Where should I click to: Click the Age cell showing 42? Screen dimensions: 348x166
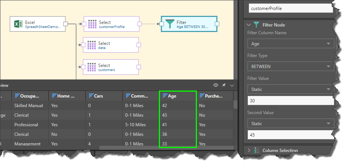click(164, 105)
